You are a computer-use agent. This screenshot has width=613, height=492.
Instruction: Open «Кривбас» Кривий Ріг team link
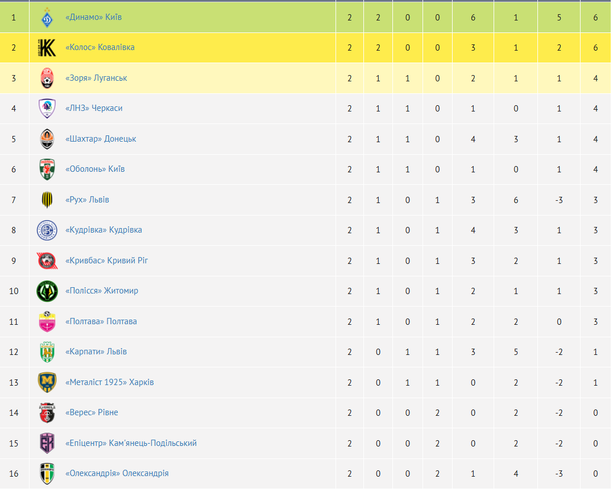(x=107, y=261)
